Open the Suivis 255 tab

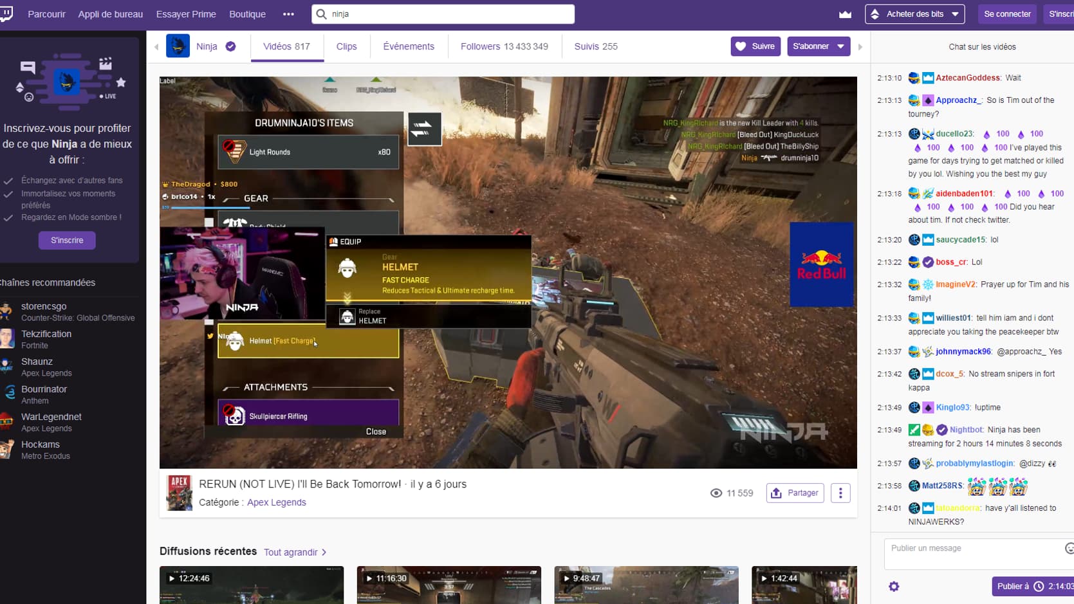tap(596, 46)
